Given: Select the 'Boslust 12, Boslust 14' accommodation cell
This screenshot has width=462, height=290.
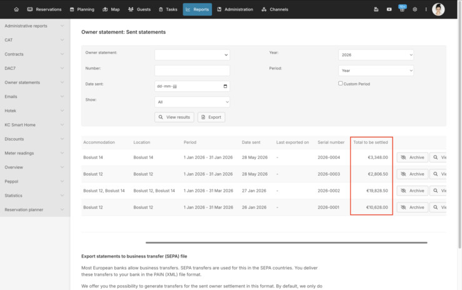Looking at the screenshot, I should pos(104,191).
